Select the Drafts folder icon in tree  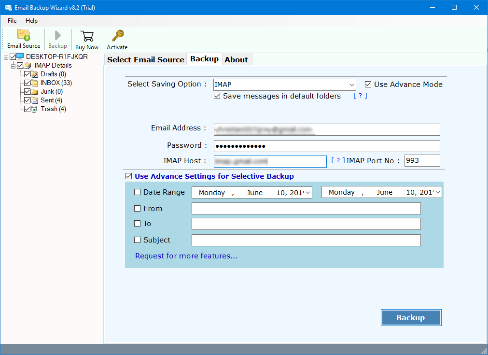[35, 74]
